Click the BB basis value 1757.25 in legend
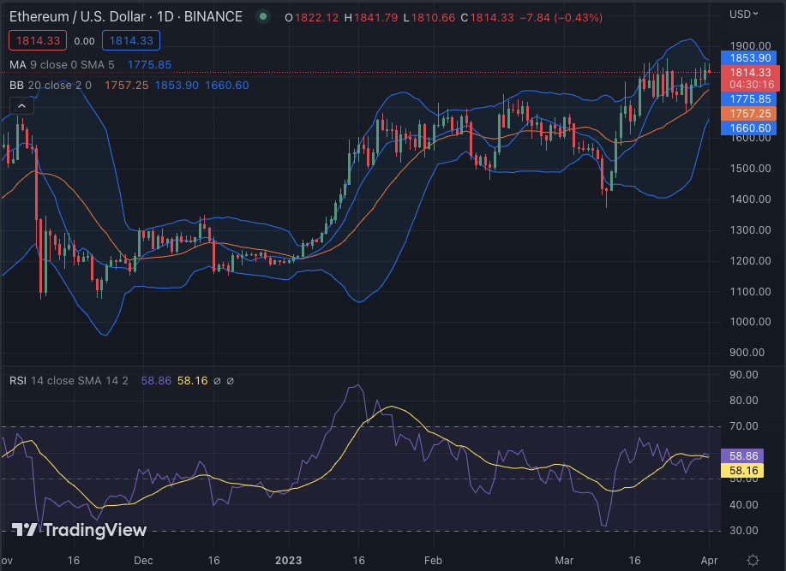Image resolution: width=786 pixels, height=571 pixels. (126, 85)
